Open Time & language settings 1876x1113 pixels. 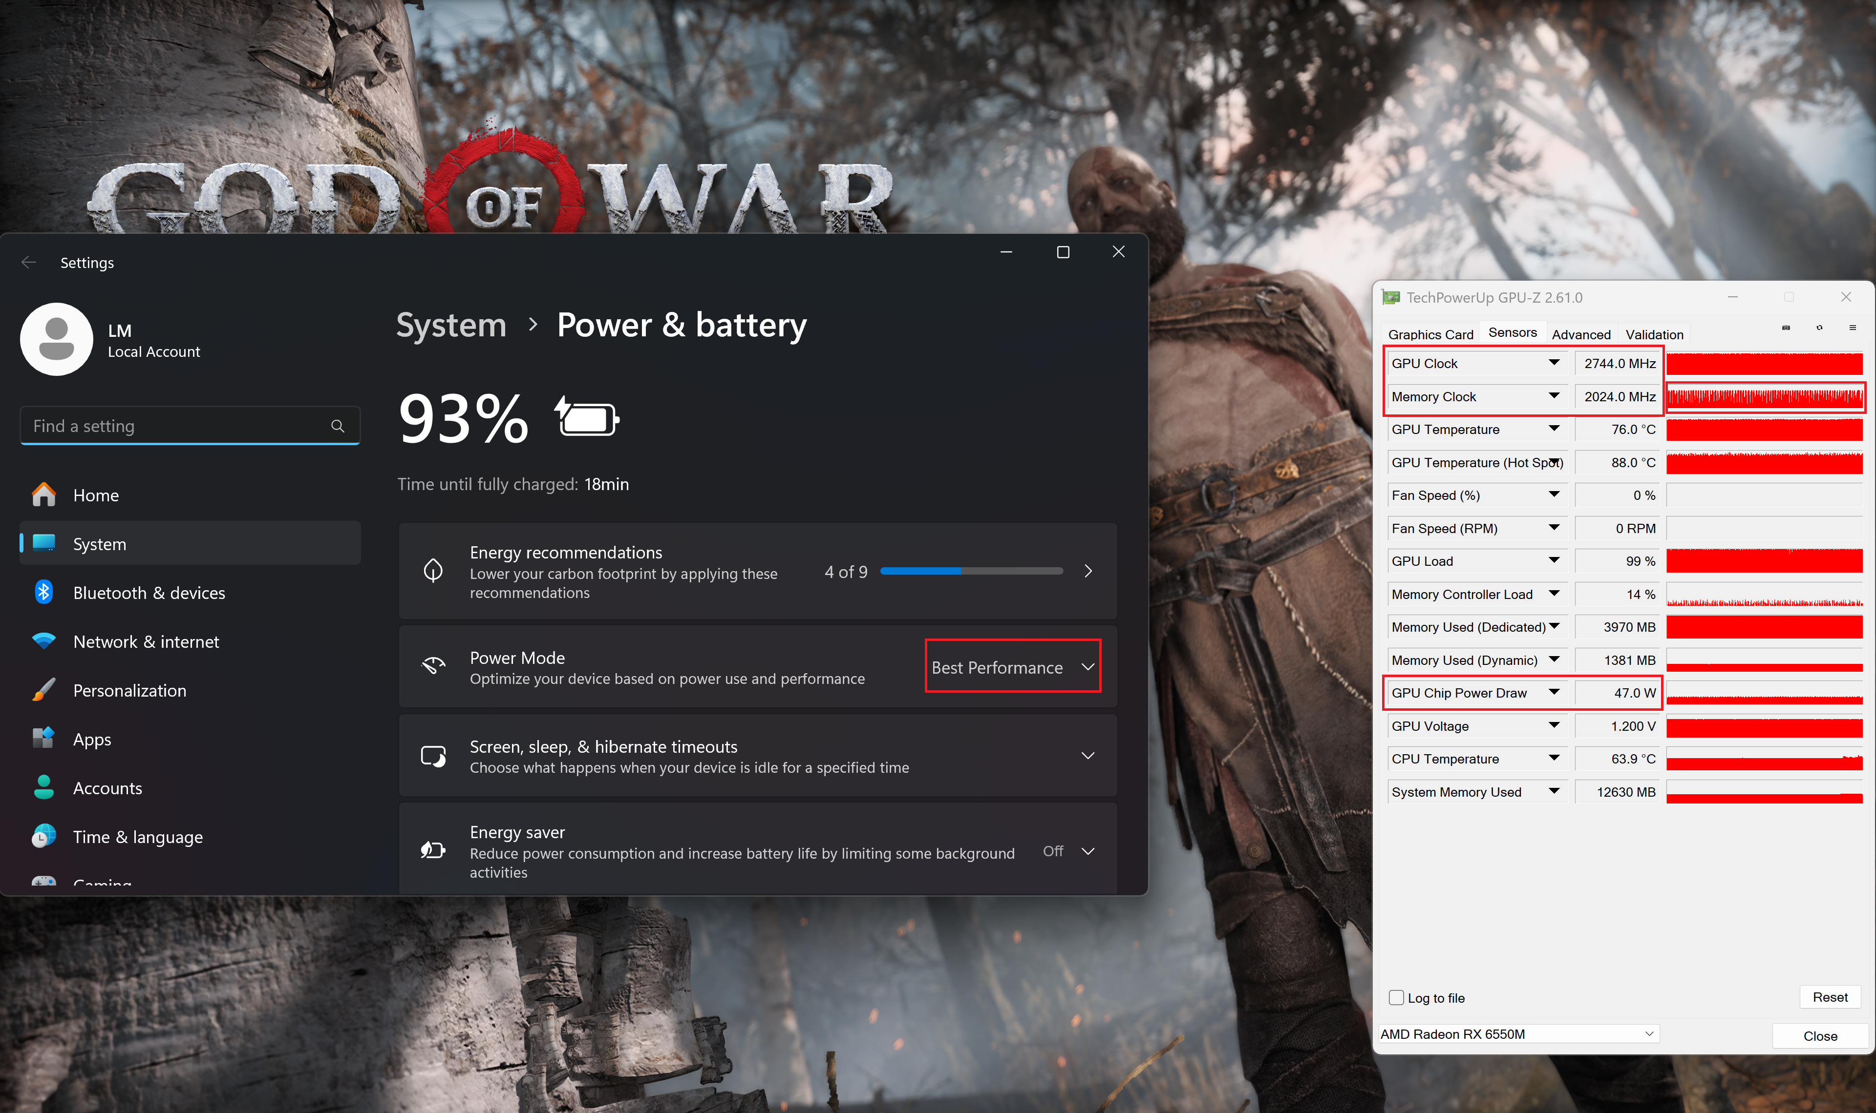[190, 836]
